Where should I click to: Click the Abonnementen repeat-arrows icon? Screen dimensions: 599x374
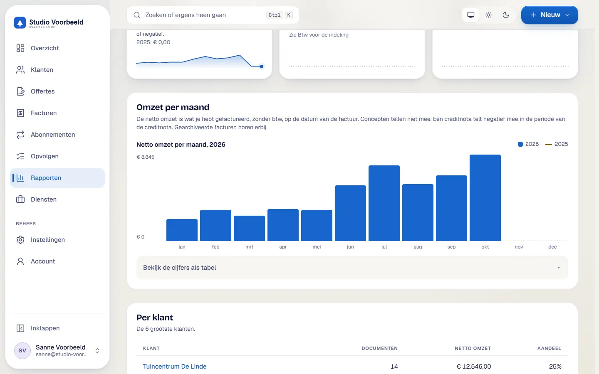(x=20, y=135)
